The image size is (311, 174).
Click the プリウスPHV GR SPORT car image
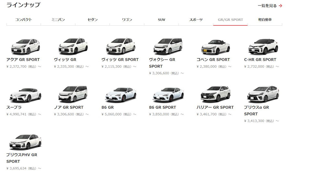point(25,142)
